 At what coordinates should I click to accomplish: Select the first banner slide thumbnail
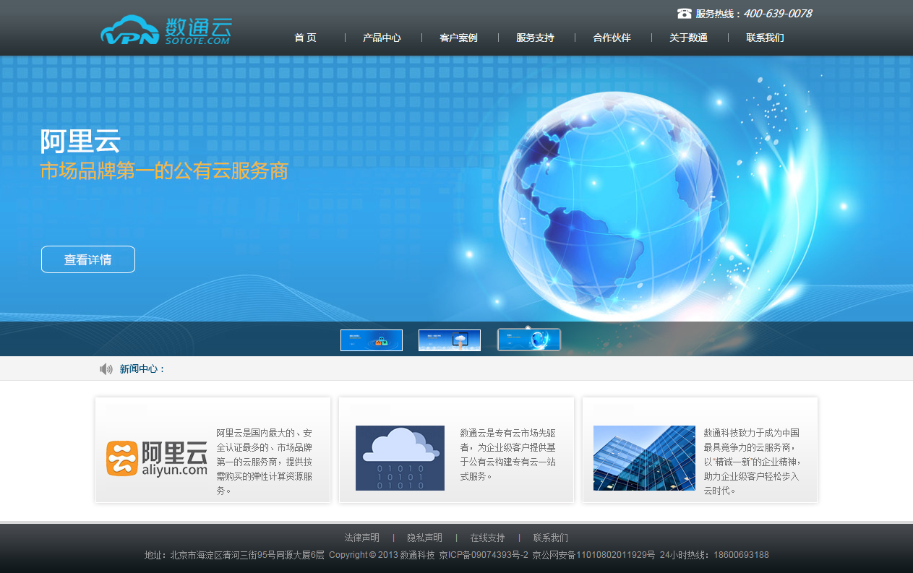click(x=372, y=340)
